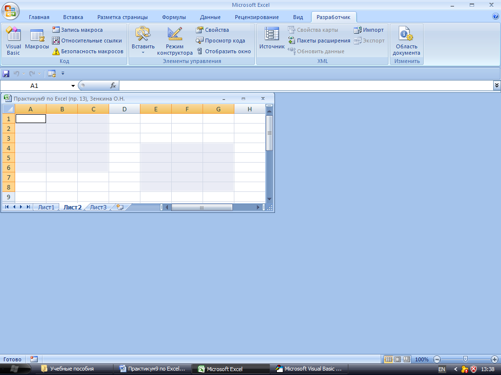This screenshot has height=375, width=501.
Task: Go to first sheet navigation arrow
Action: [7, 207]
